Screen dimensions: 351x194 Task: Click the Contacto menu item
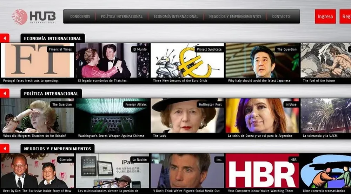click(281, 16)
